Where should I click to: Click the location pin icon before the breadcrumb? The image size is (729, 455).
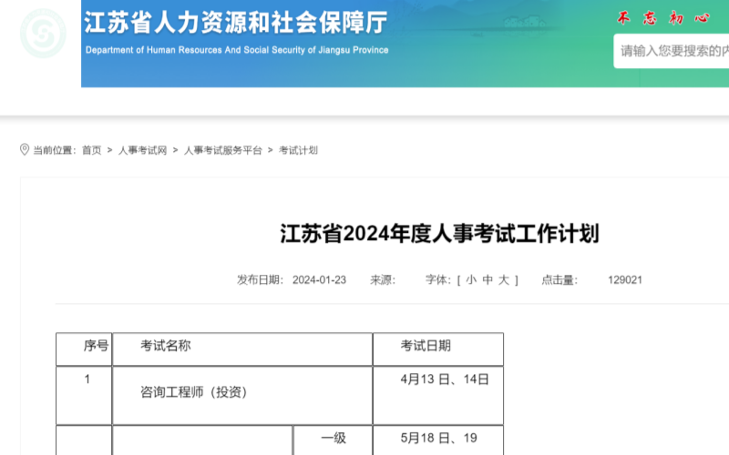point(25,150)
